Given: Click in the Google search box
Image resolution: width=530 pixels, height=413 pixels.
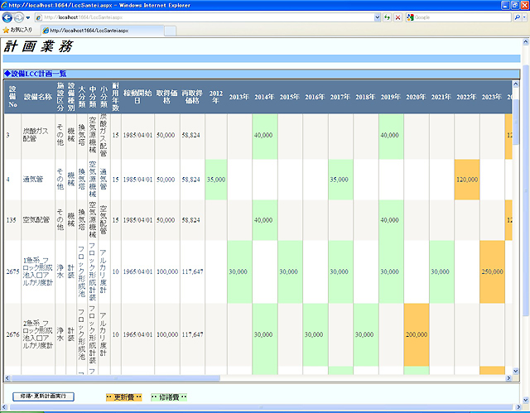Looking at the screenshot, I should (460, 17).
